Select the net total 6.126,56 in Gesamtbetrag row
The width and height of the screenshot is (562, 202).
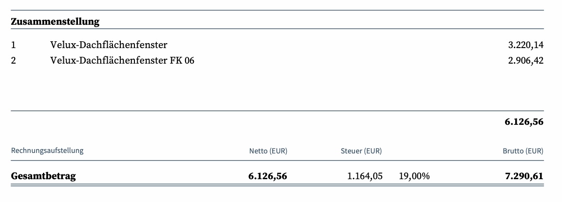point(268,176)
